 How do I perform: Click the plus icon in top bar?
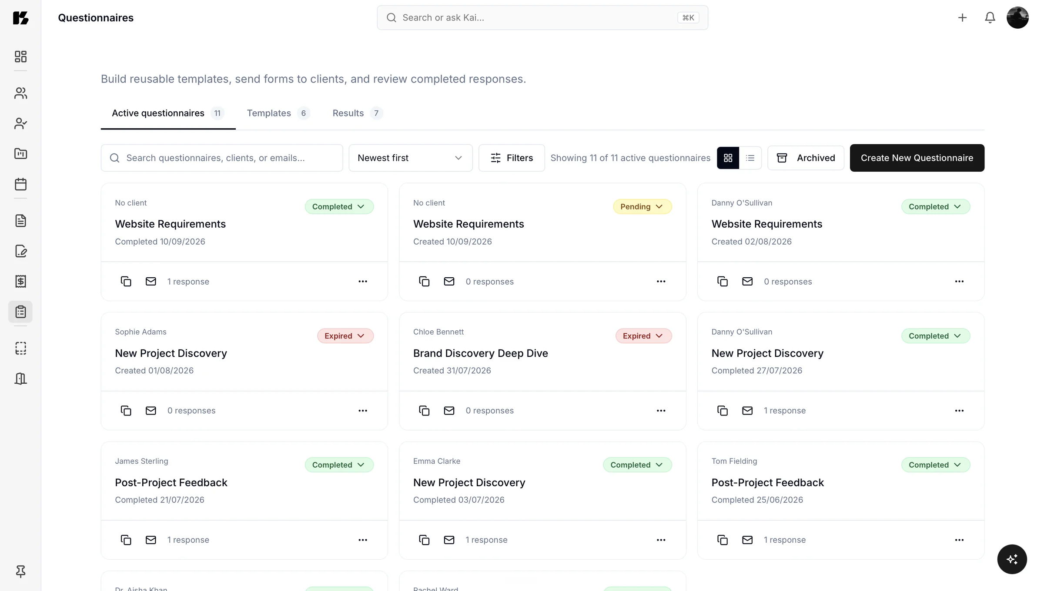[x=962, y=17]
